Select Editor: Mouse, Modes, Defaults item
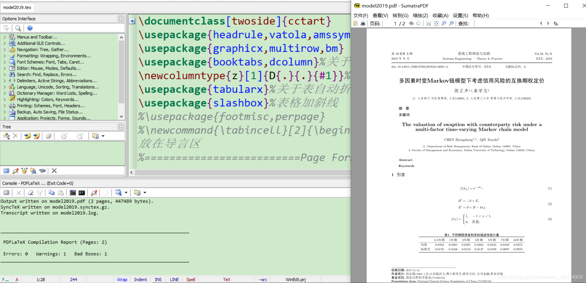Viewport: 586px width, 283px height. [x=48, y=68]
